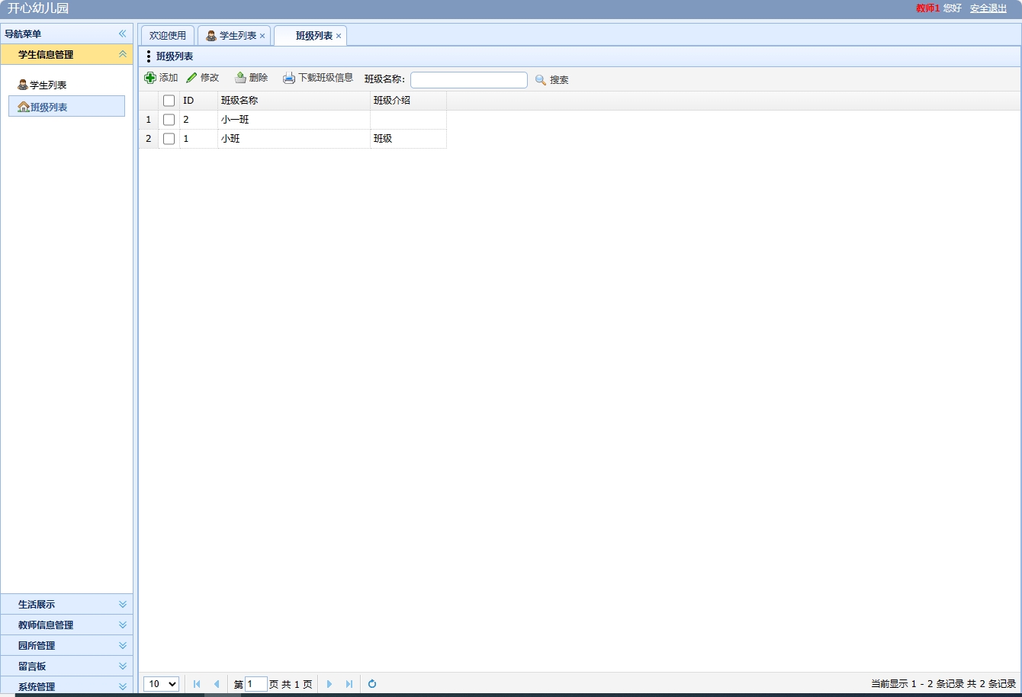Collapse the 导航菜单 navigation panel
The image size is (1022, 697).
click(122, 34)
